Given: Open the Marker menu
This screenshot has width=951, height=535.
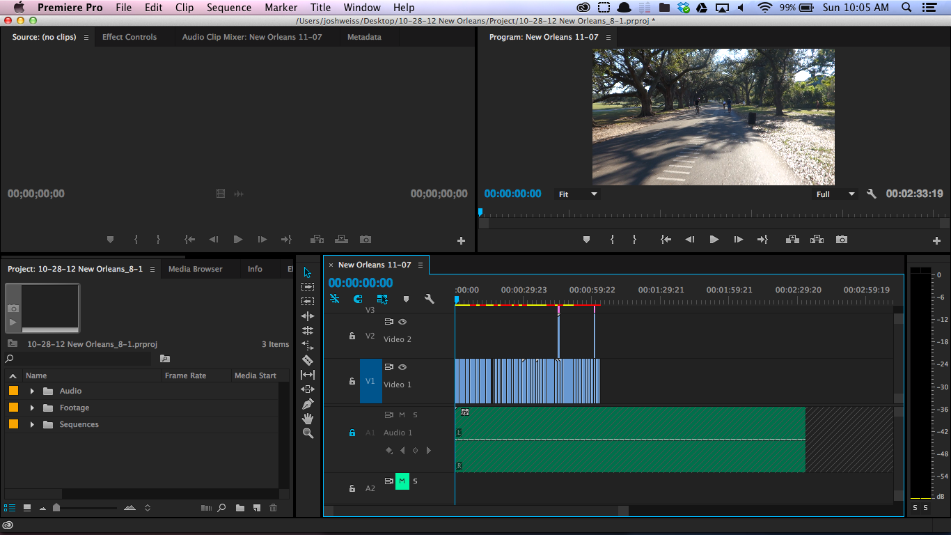Looking at the screenshot, I should [x=281, y=8].
